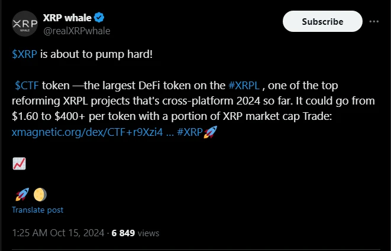
Task: Open the xmagnetic.org/dex link
Action: pyautogui.click(x=88, y=132)
